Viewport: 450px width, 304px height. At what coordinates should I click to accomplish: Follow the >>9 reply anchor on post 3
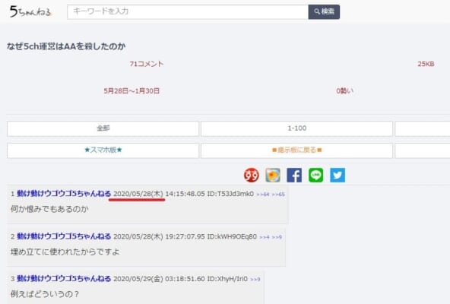[x=255, y=280]
